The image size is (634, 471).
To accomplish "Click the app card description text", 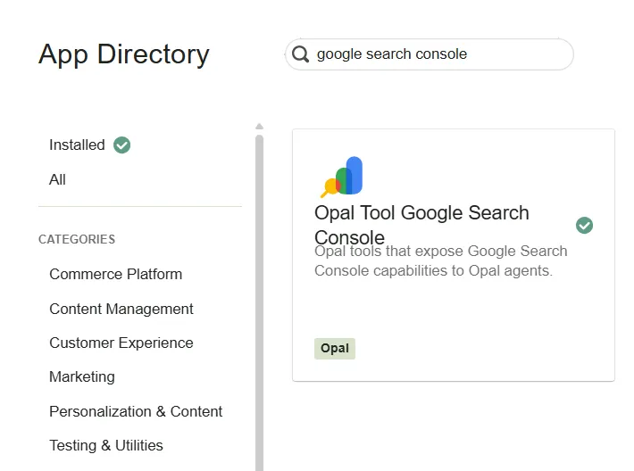I will pyautogui.click(x=441, y=261).
